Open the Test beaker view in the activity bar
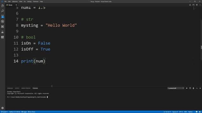Image resolution: width=202 pixels, height=113 pixels. pos(3,32)
